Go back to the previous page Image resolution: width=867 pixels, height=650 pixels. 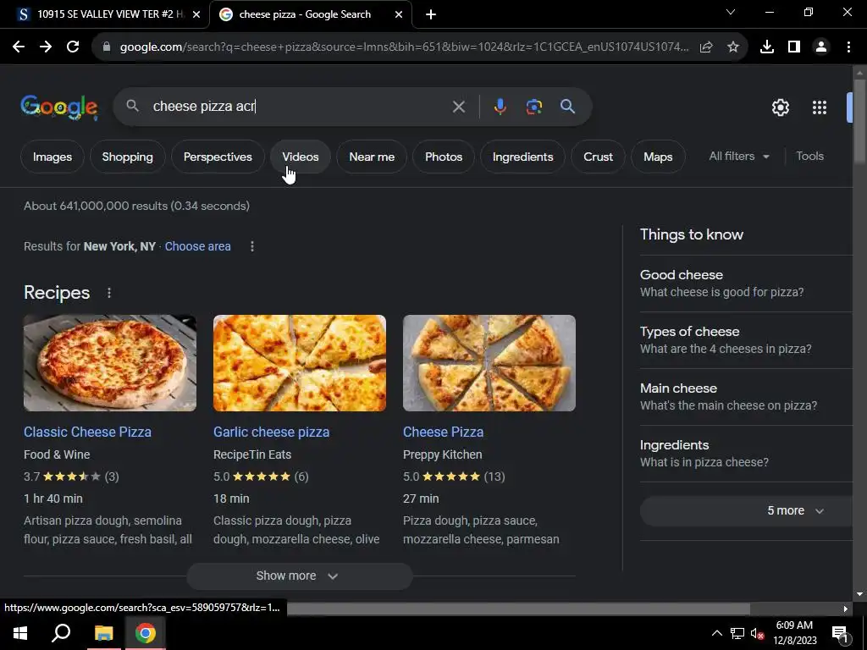(x=19, y=47)
